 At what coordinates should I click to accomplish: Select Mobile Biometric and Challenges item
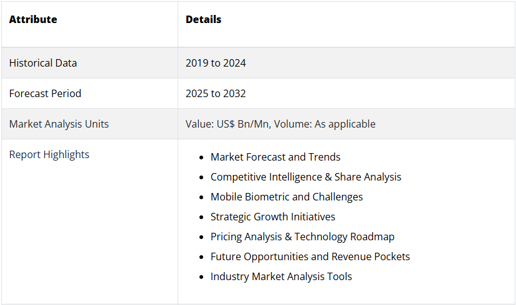click(287, 197)
